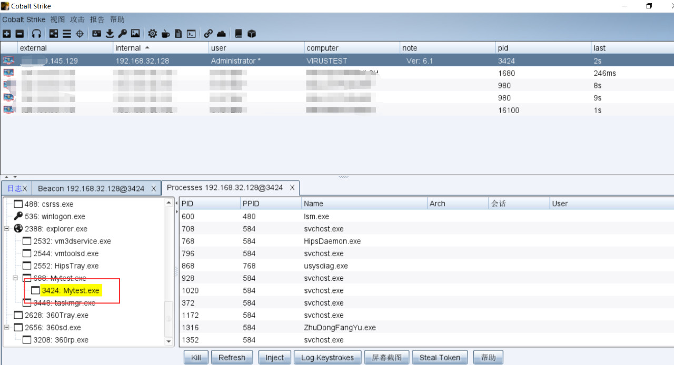674x365 pixels.
Task: Open the screenshots picture icon in toolbar
Action: [135, 34]
